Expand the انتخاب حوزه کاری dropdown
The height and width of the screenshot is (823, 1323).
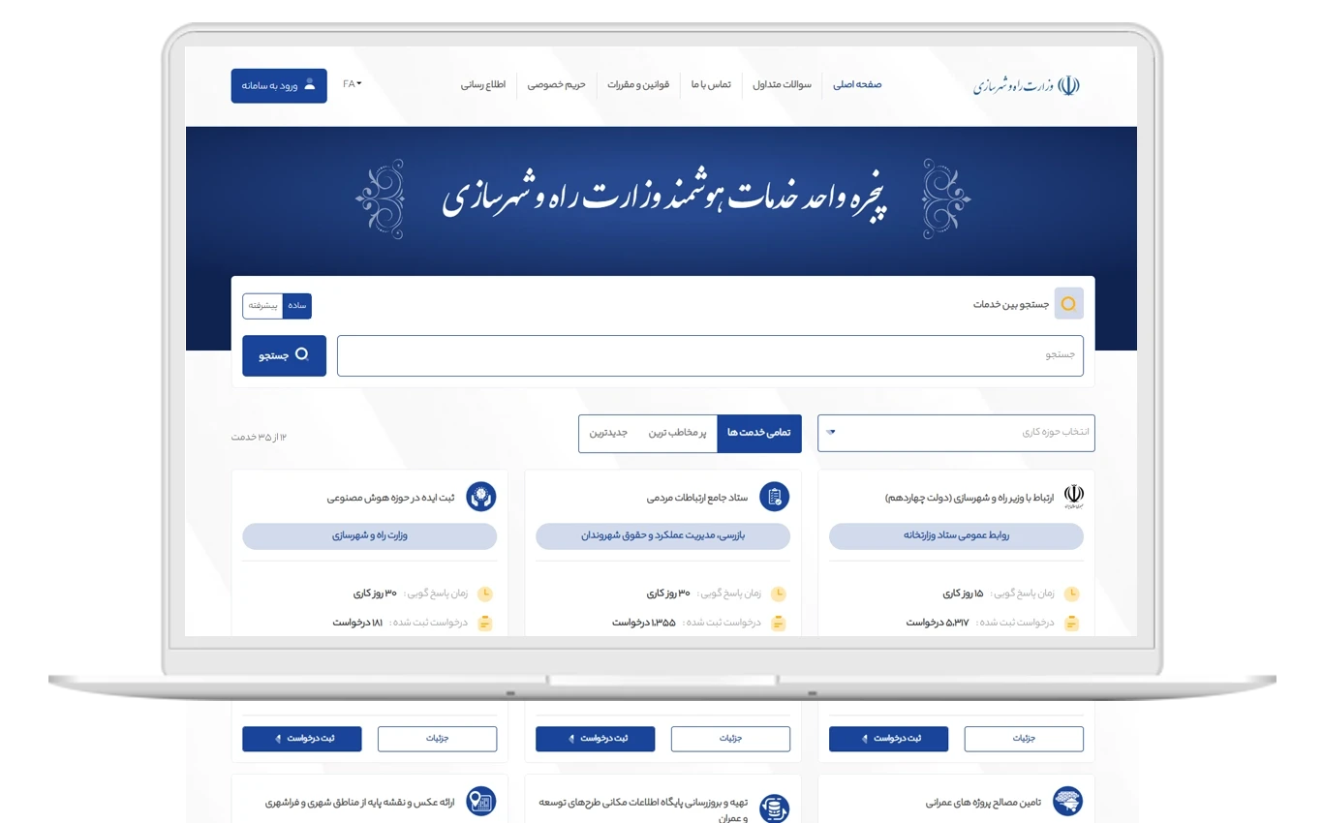pos(956,433)
